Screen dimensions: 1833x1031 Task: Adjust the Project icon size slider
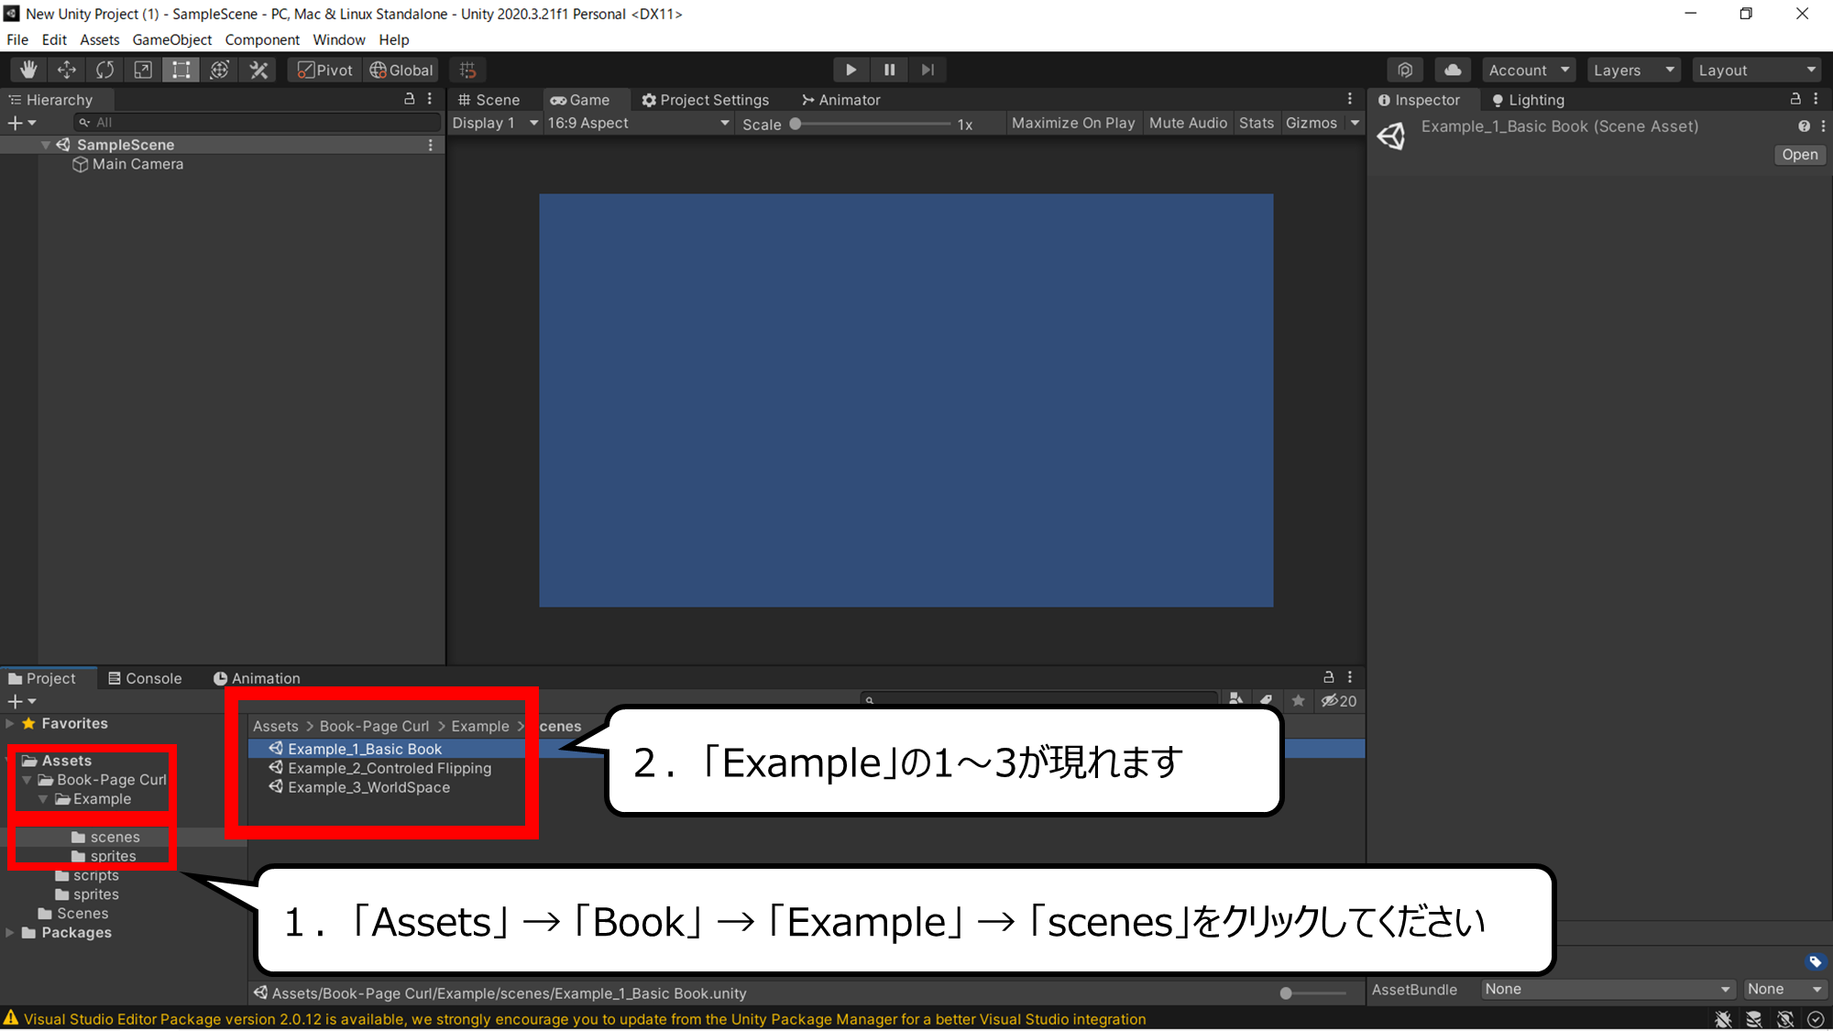[x=1312, y=993]
